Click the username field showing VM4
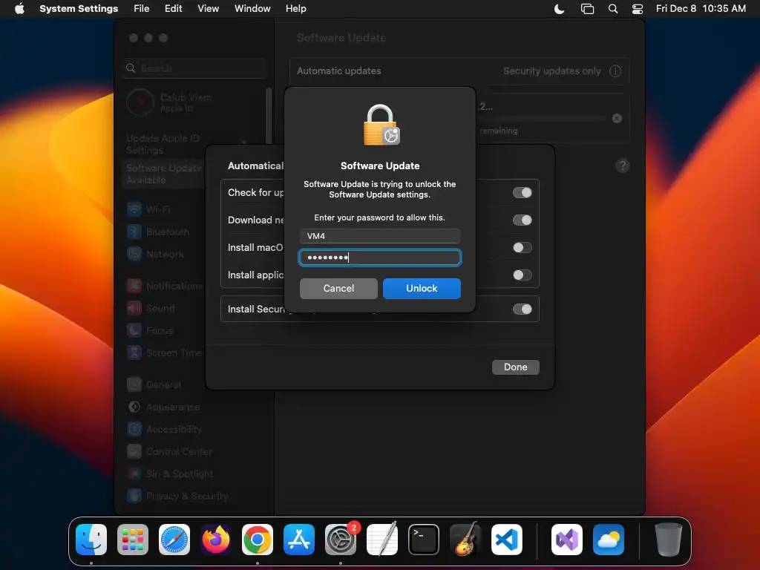The height and width of the screenshot is (570, 760). (380, 236)
